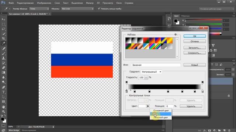This screenshot has height=132, width=236.
Task: Click the delete layer trash icon
Action: point(229,131)
